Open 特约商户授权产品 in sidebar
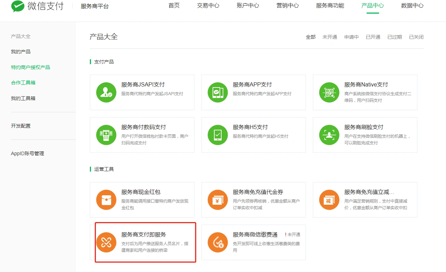 30,67
